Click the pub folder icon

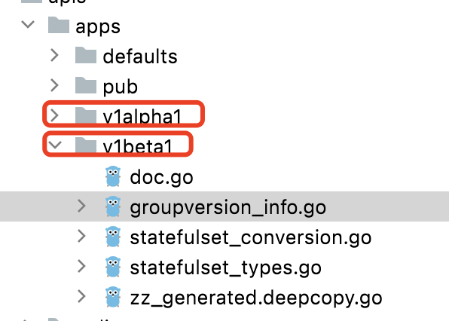click(86, 85)
